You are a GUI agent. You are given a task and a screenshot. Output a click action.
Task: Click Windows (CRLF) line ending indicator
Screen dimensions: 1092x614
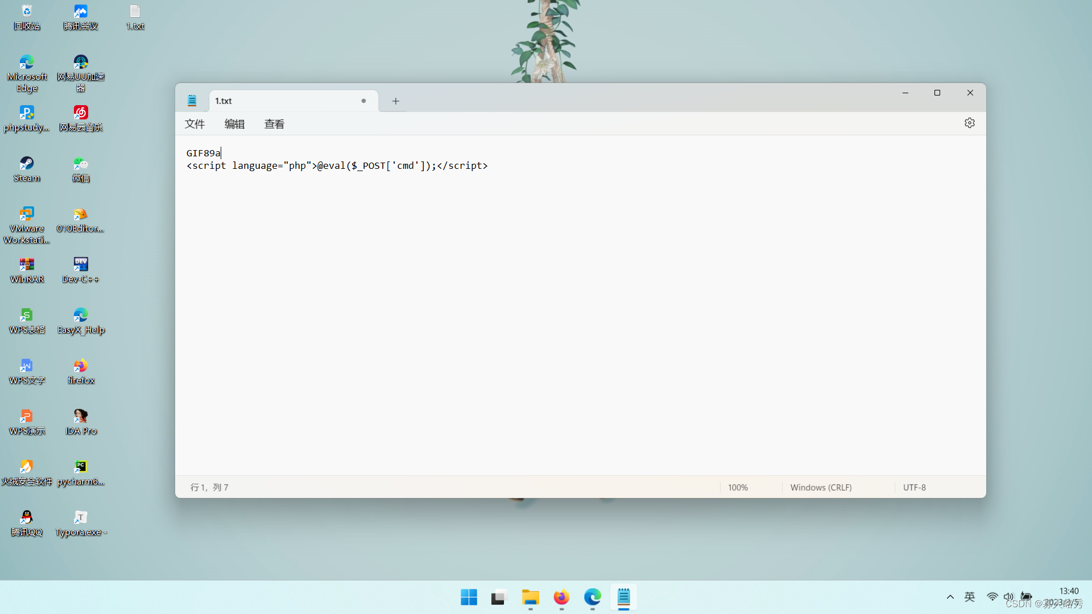point(821,488)
